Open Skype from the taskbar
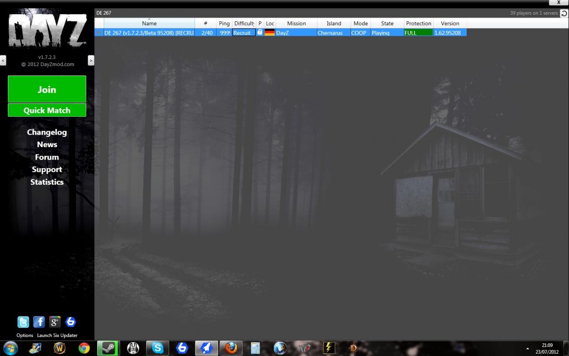 157,348
